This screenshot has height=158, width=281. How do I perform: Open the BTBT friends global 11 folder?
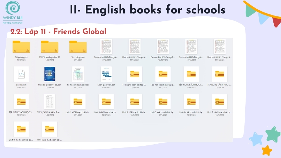tap(49, 47)
